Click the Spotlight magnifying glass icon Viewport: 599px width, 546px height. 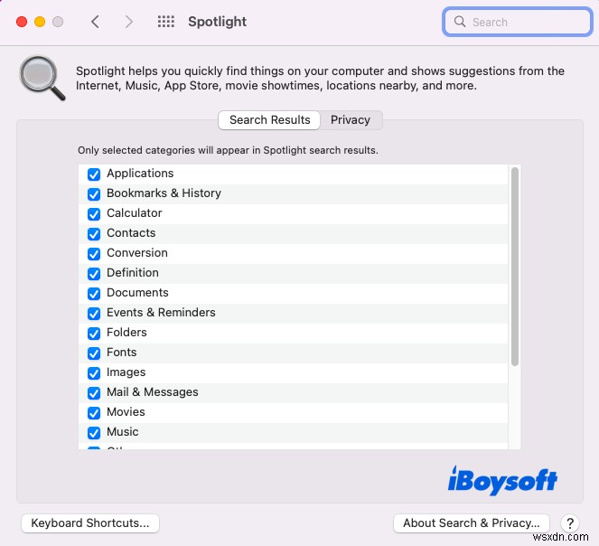(42, 78)
